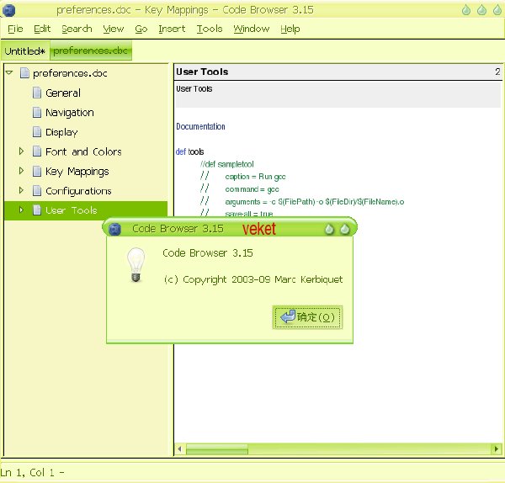Image resolution: width=505 pixels, height=483 pixels.
Task: Expand the Configurations node
Action: click(x=21, y=190)
